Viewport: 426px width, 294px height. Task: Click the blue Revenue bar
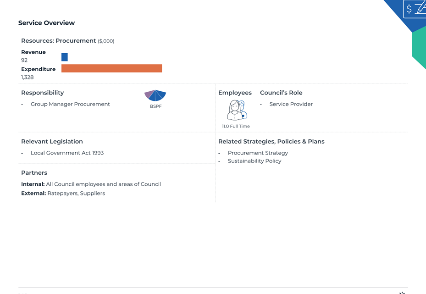tap(64, 57)
